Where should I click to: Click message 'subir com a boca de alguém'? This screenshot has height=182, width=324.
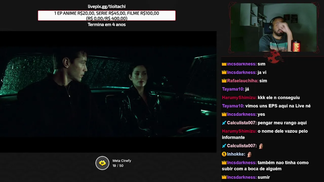point(252,169)
